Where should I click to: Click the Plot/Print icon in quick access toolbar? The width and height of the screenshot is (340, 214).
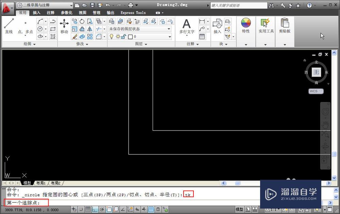(x=131, y=5)
